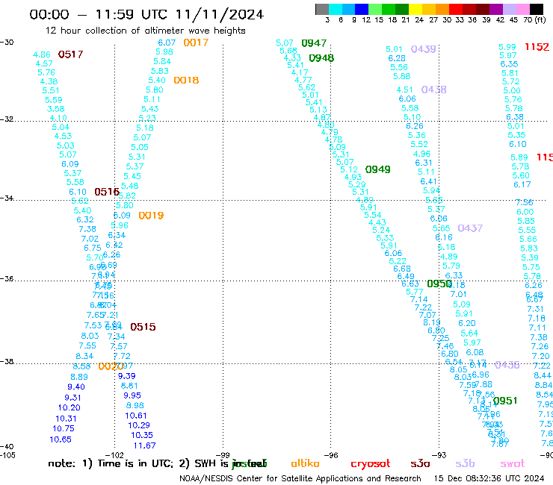Click the wave height value '10.75'
This screenshot has width=553, height=485.
(64, 428)
